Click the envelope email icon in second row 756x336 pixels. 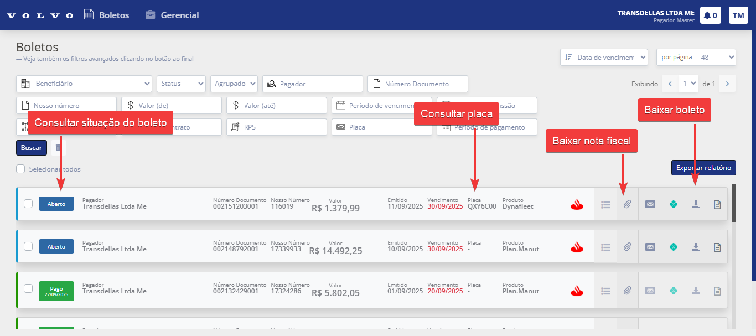650,247
